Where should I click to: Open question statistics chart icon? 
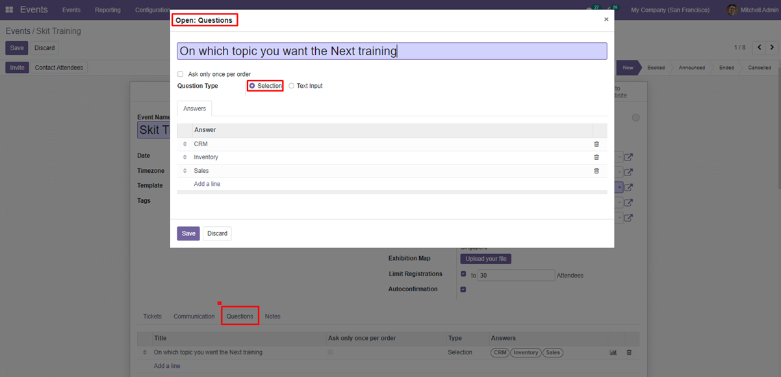point(613,352)
